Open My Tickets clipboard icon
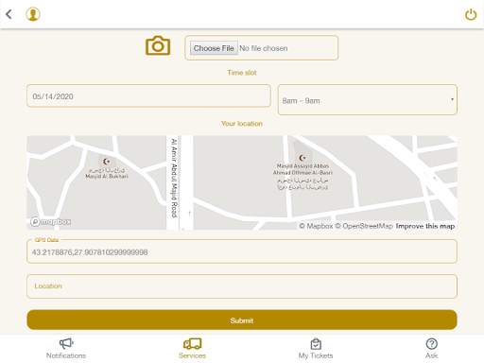484x363 pixels. pos(316,344)
